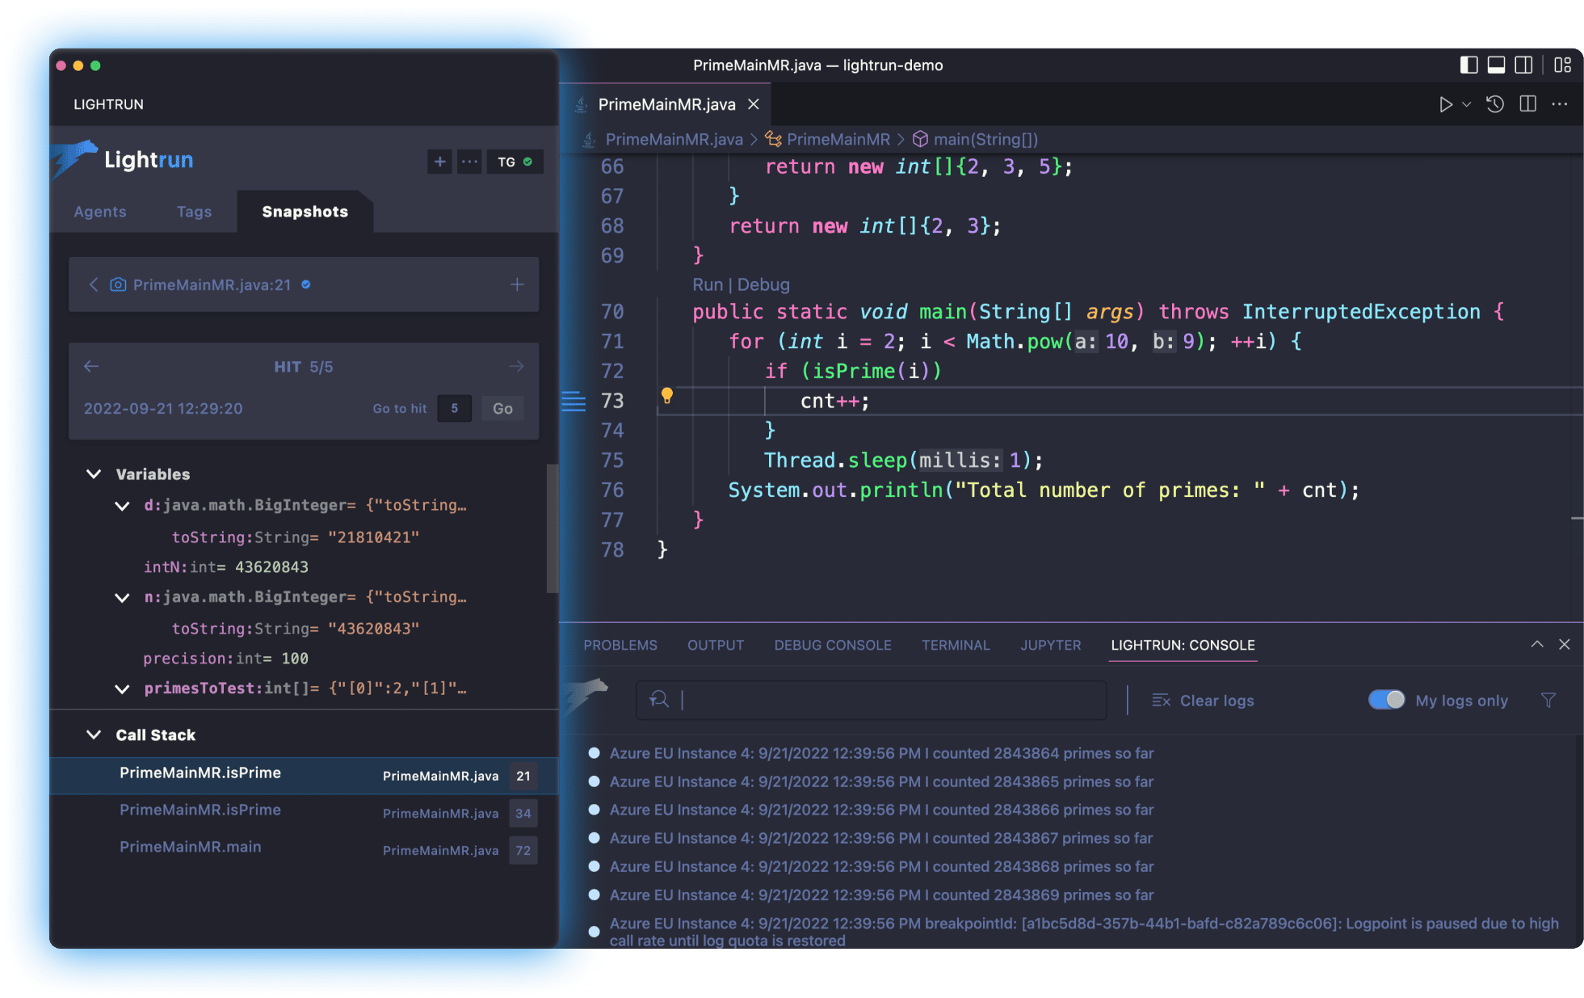
Task: Select the Snapshots tab
Action: [x=305, y=212]
